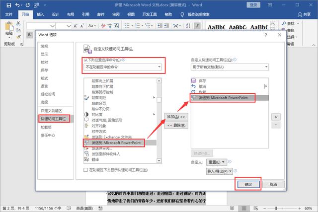Open the 设计 ribbon tab
This screenshot has height=212, width=318.
pyautogui.click(x=55, y=14)
